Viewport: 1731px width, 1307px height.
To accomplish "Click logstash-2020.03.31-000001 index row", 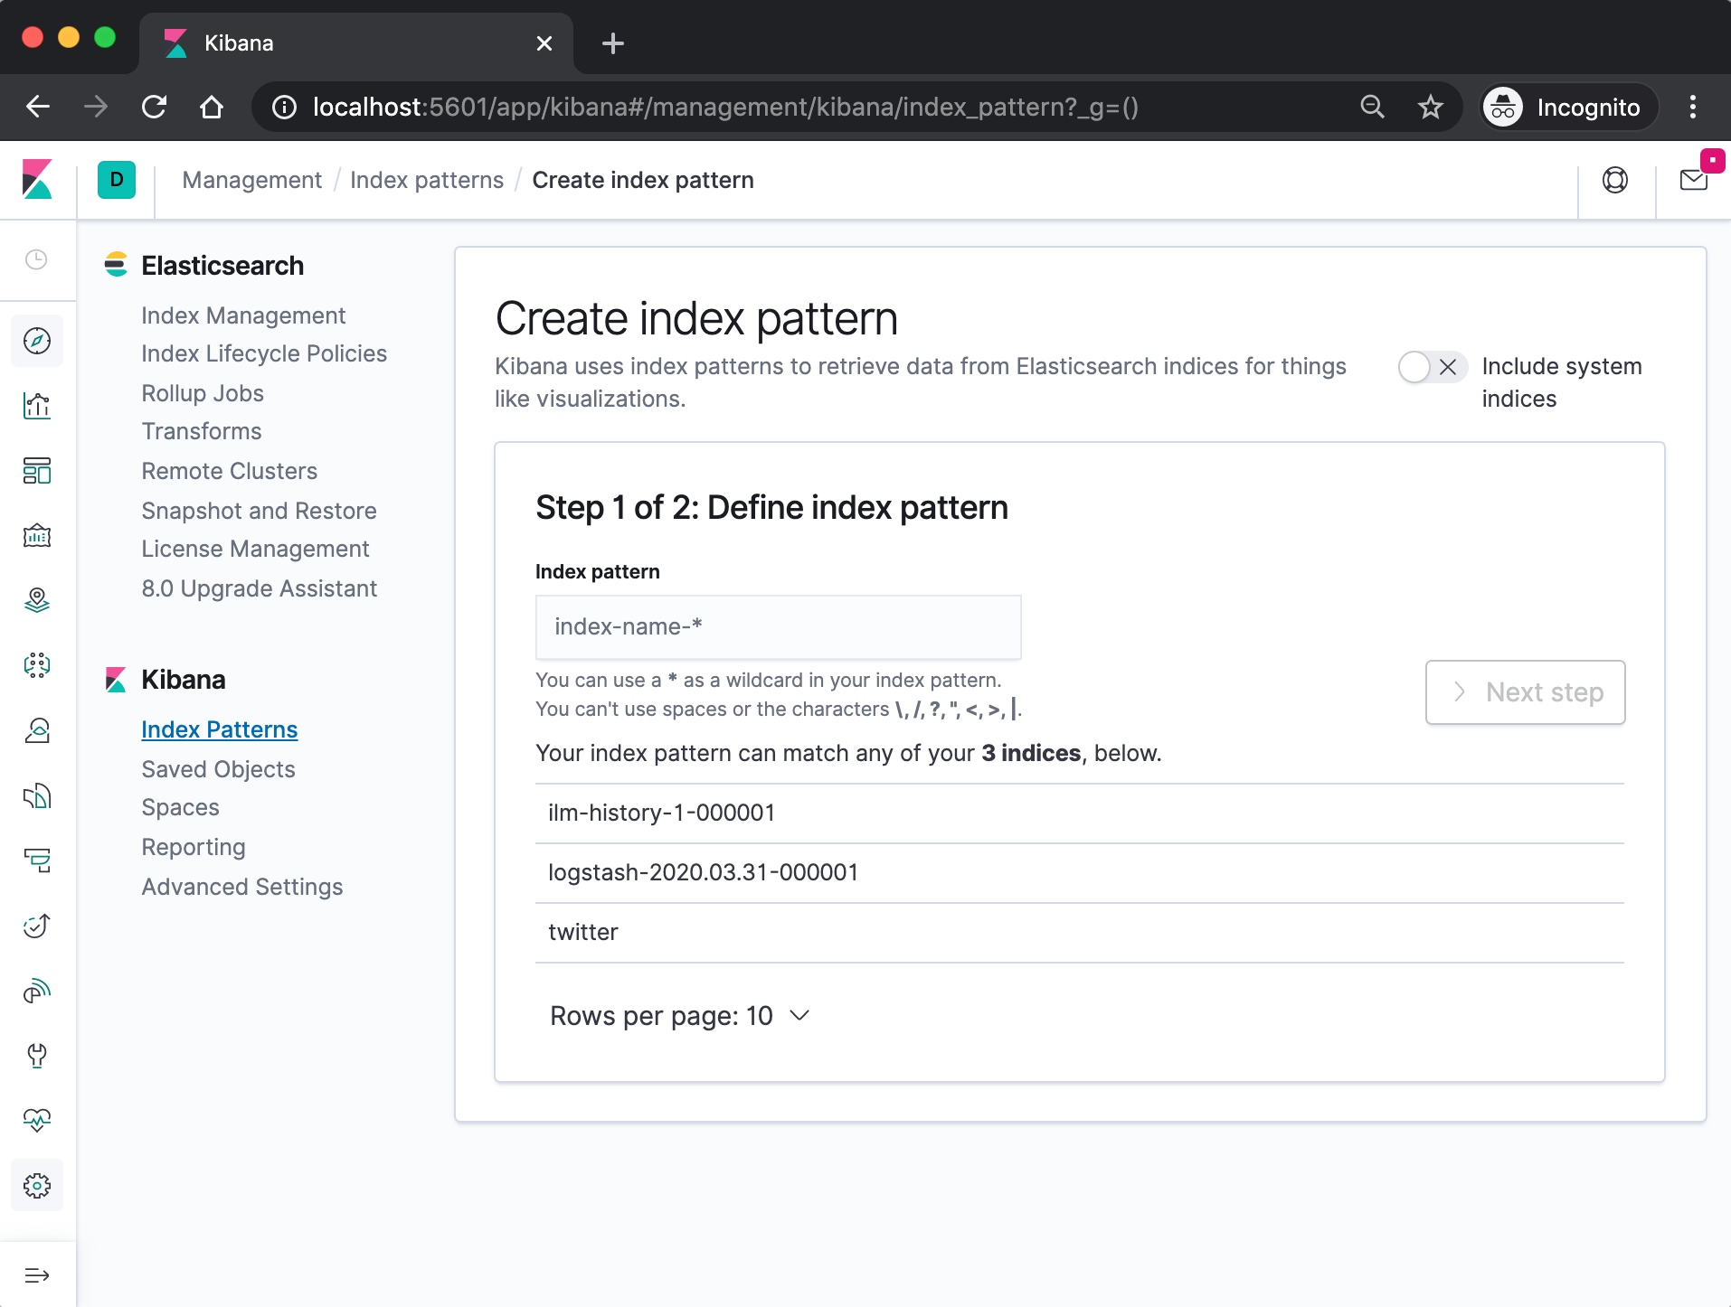I will pos(1080,873).
